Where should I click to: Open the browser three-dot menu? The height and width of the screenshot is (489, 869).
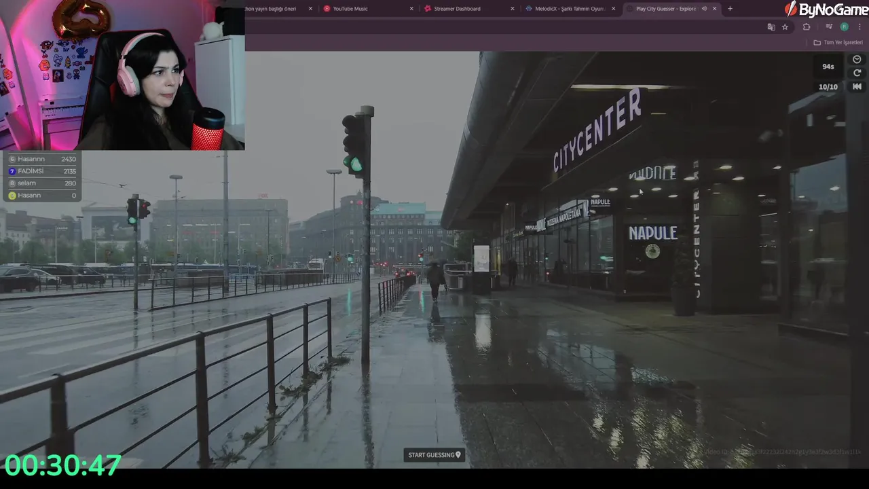coord(859,27)
